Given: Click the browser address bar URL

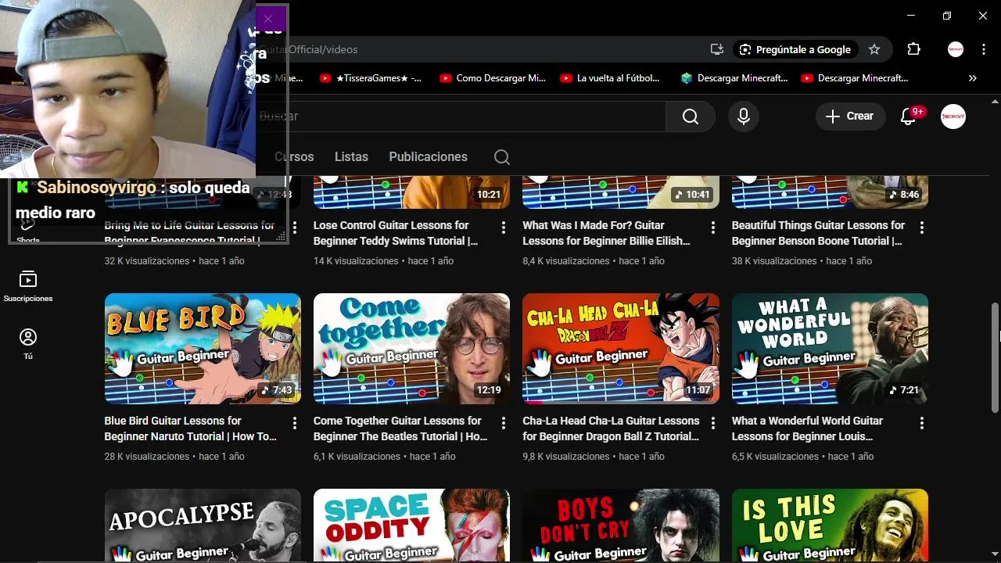Looking at the screenshot, I should (x=309, y=49).
